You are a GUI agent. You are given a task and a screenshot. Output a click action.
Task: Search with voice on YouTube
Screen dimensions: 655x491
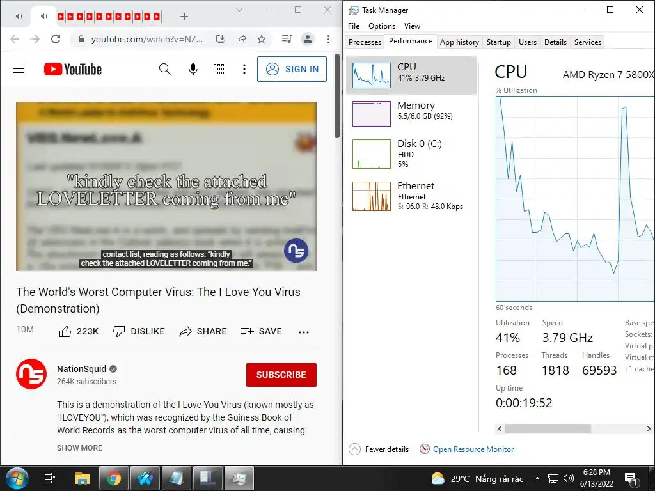coord(193,69)
